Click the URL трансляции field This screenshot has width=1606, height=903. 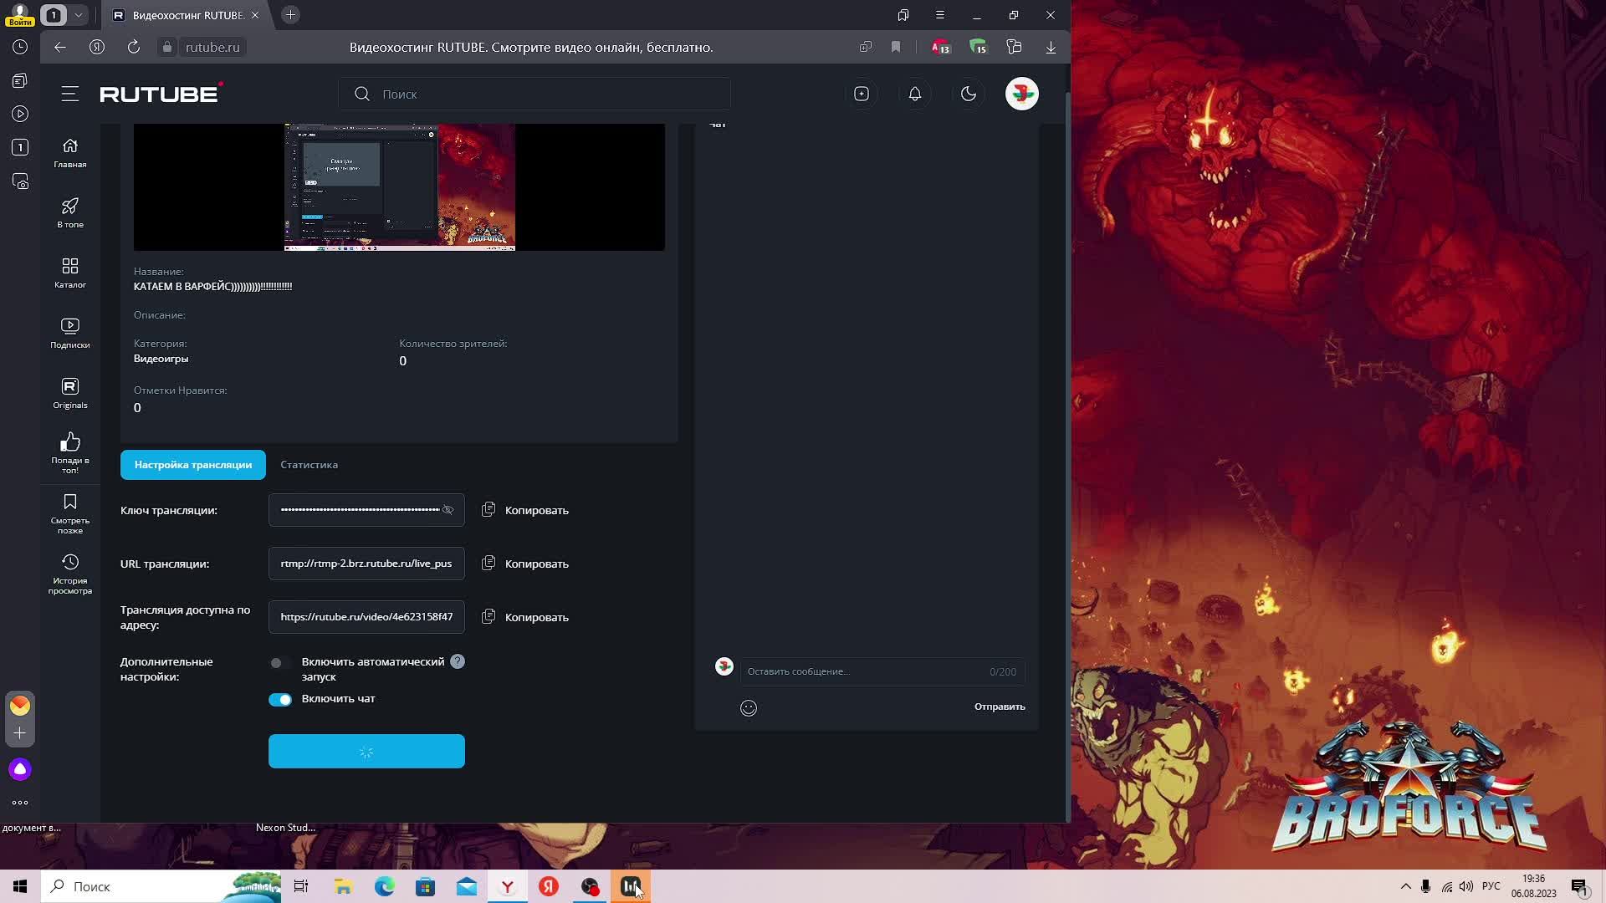click(366, 564)
